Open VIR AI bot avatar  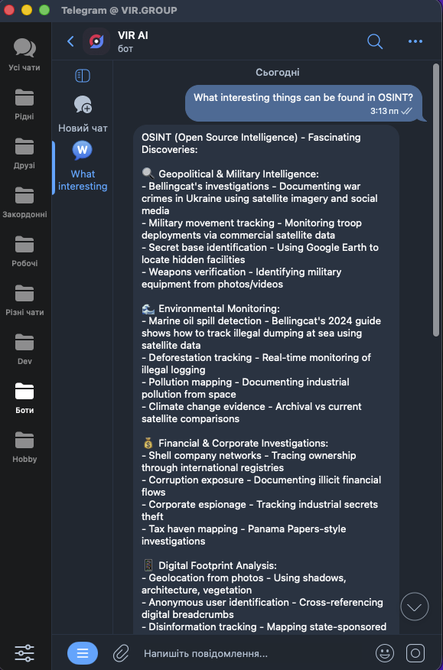tap(96, 41)
